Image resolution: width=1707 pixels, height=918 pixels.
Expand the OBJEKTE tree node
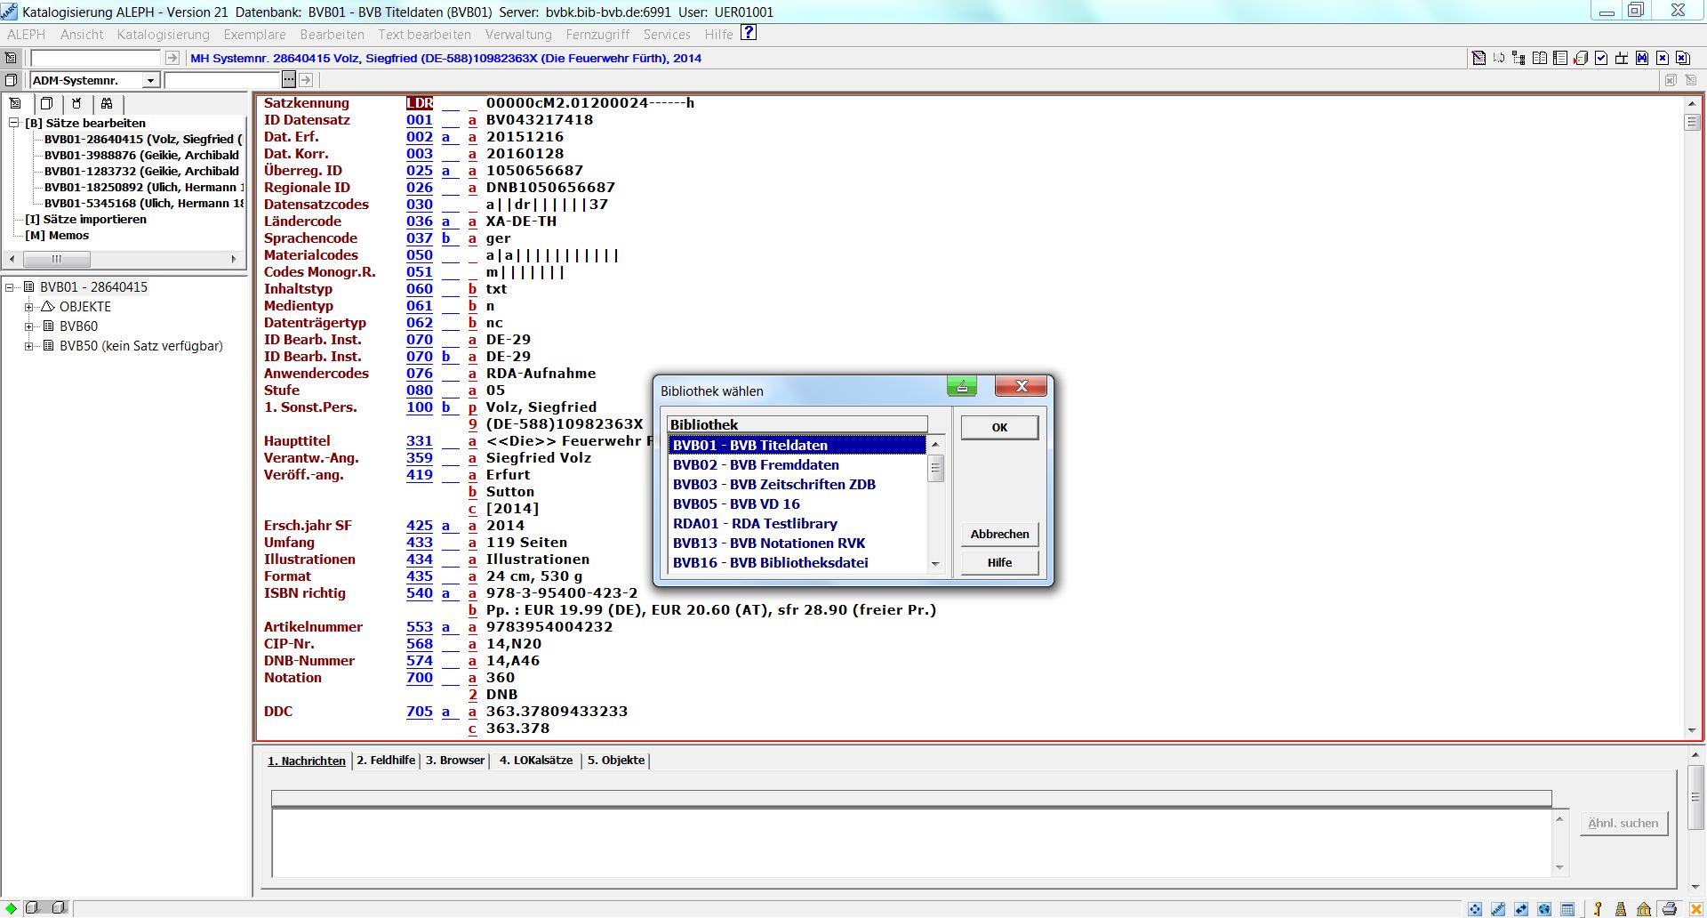point(29,307)
